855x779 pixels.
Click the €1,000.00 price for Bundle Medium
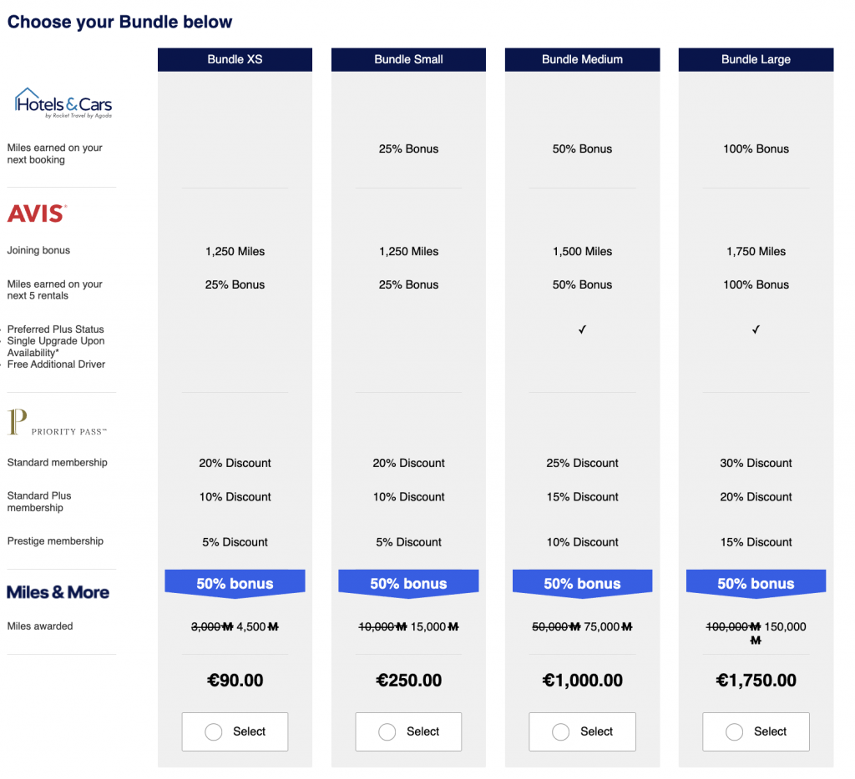[582, 680]
